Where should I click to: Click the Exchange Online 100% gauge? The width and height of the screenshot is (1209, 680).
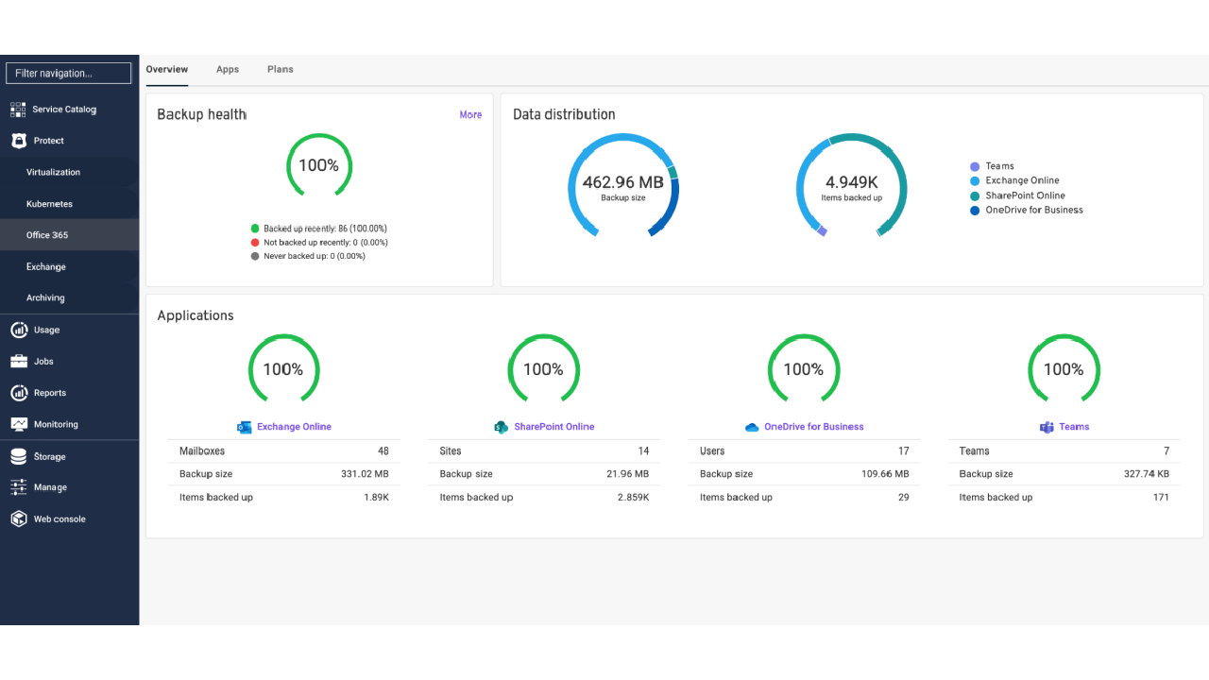[283, 369]
